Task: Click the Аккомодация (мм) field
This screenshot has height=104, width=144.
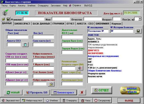Action: click(x=72, y=84)
